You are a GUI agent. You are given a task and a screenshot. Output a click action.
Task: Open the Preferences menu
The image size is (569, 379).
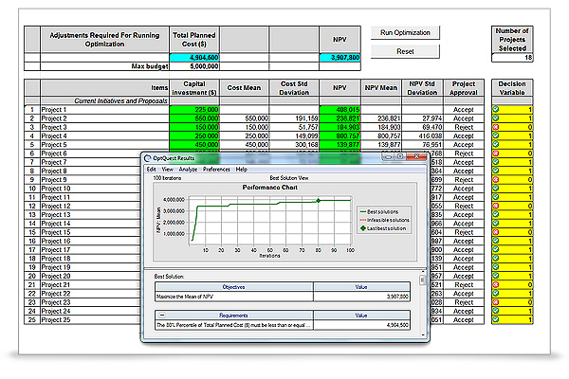click(216, 169)
